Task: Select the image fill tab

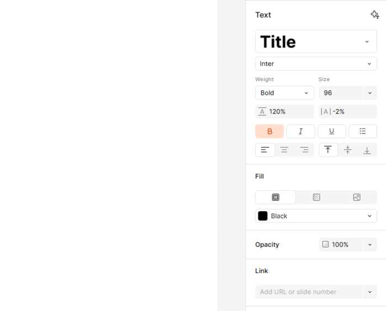Action: click(x=357, y=197)
